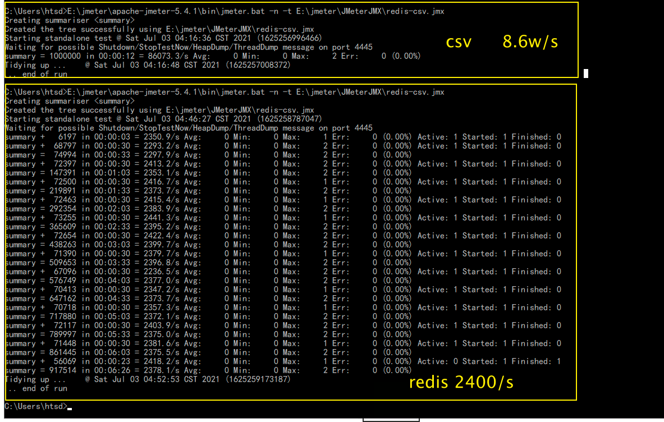Click final total row '917514 in 00:06:26'
The height and width of the screenshot is (422, 664).
point(208,370)
